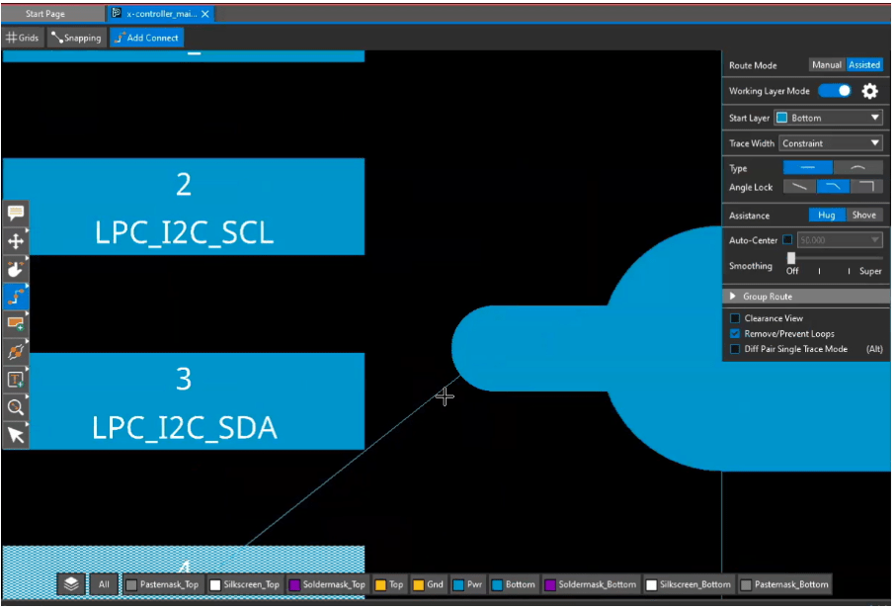Toggle Soldermask_Top layer visibility
Image resolution: width=896 pixels, height=609 pixels.
click(x=327, y=584)
